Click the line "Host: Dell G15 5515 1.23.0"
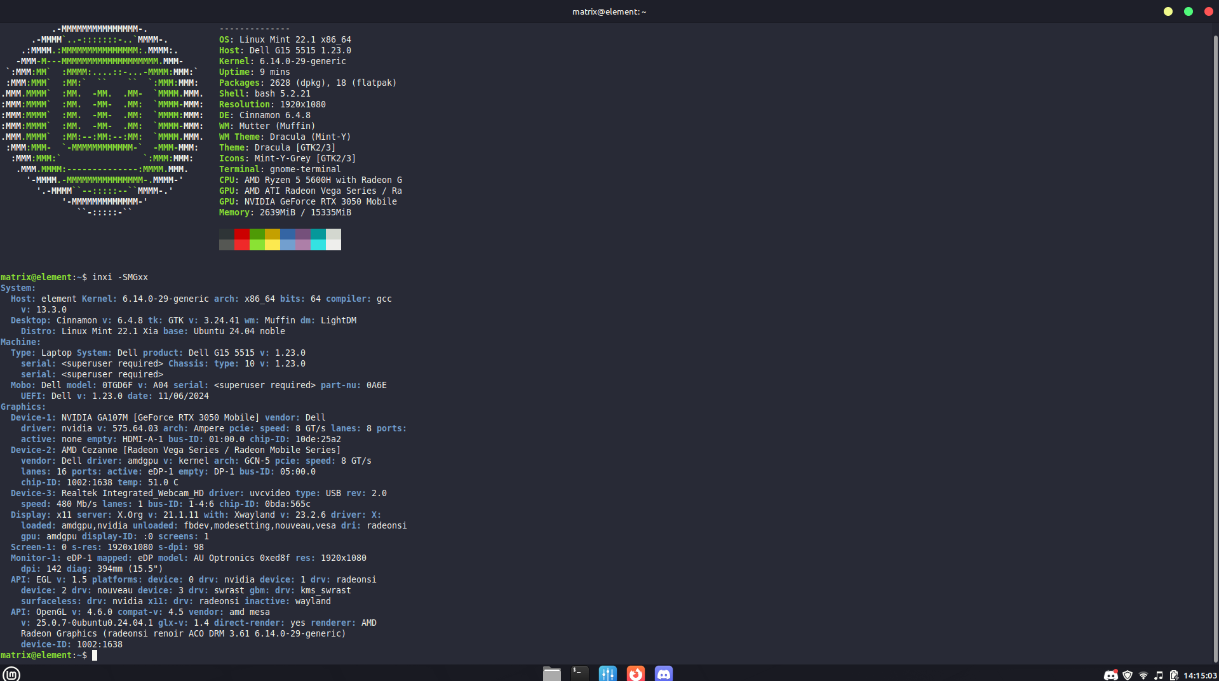Screen dimensions: 1219x681 285,50
